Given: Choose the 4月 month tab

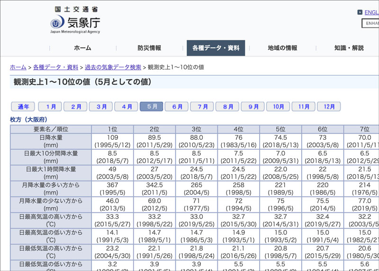Looking at the screenshot, I should click(x=126, y=107).
